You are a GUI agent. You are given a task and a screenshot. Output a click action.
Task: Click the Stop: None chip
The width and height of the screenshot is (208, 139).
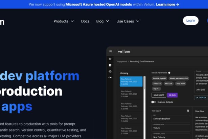(x=181, y=83)
